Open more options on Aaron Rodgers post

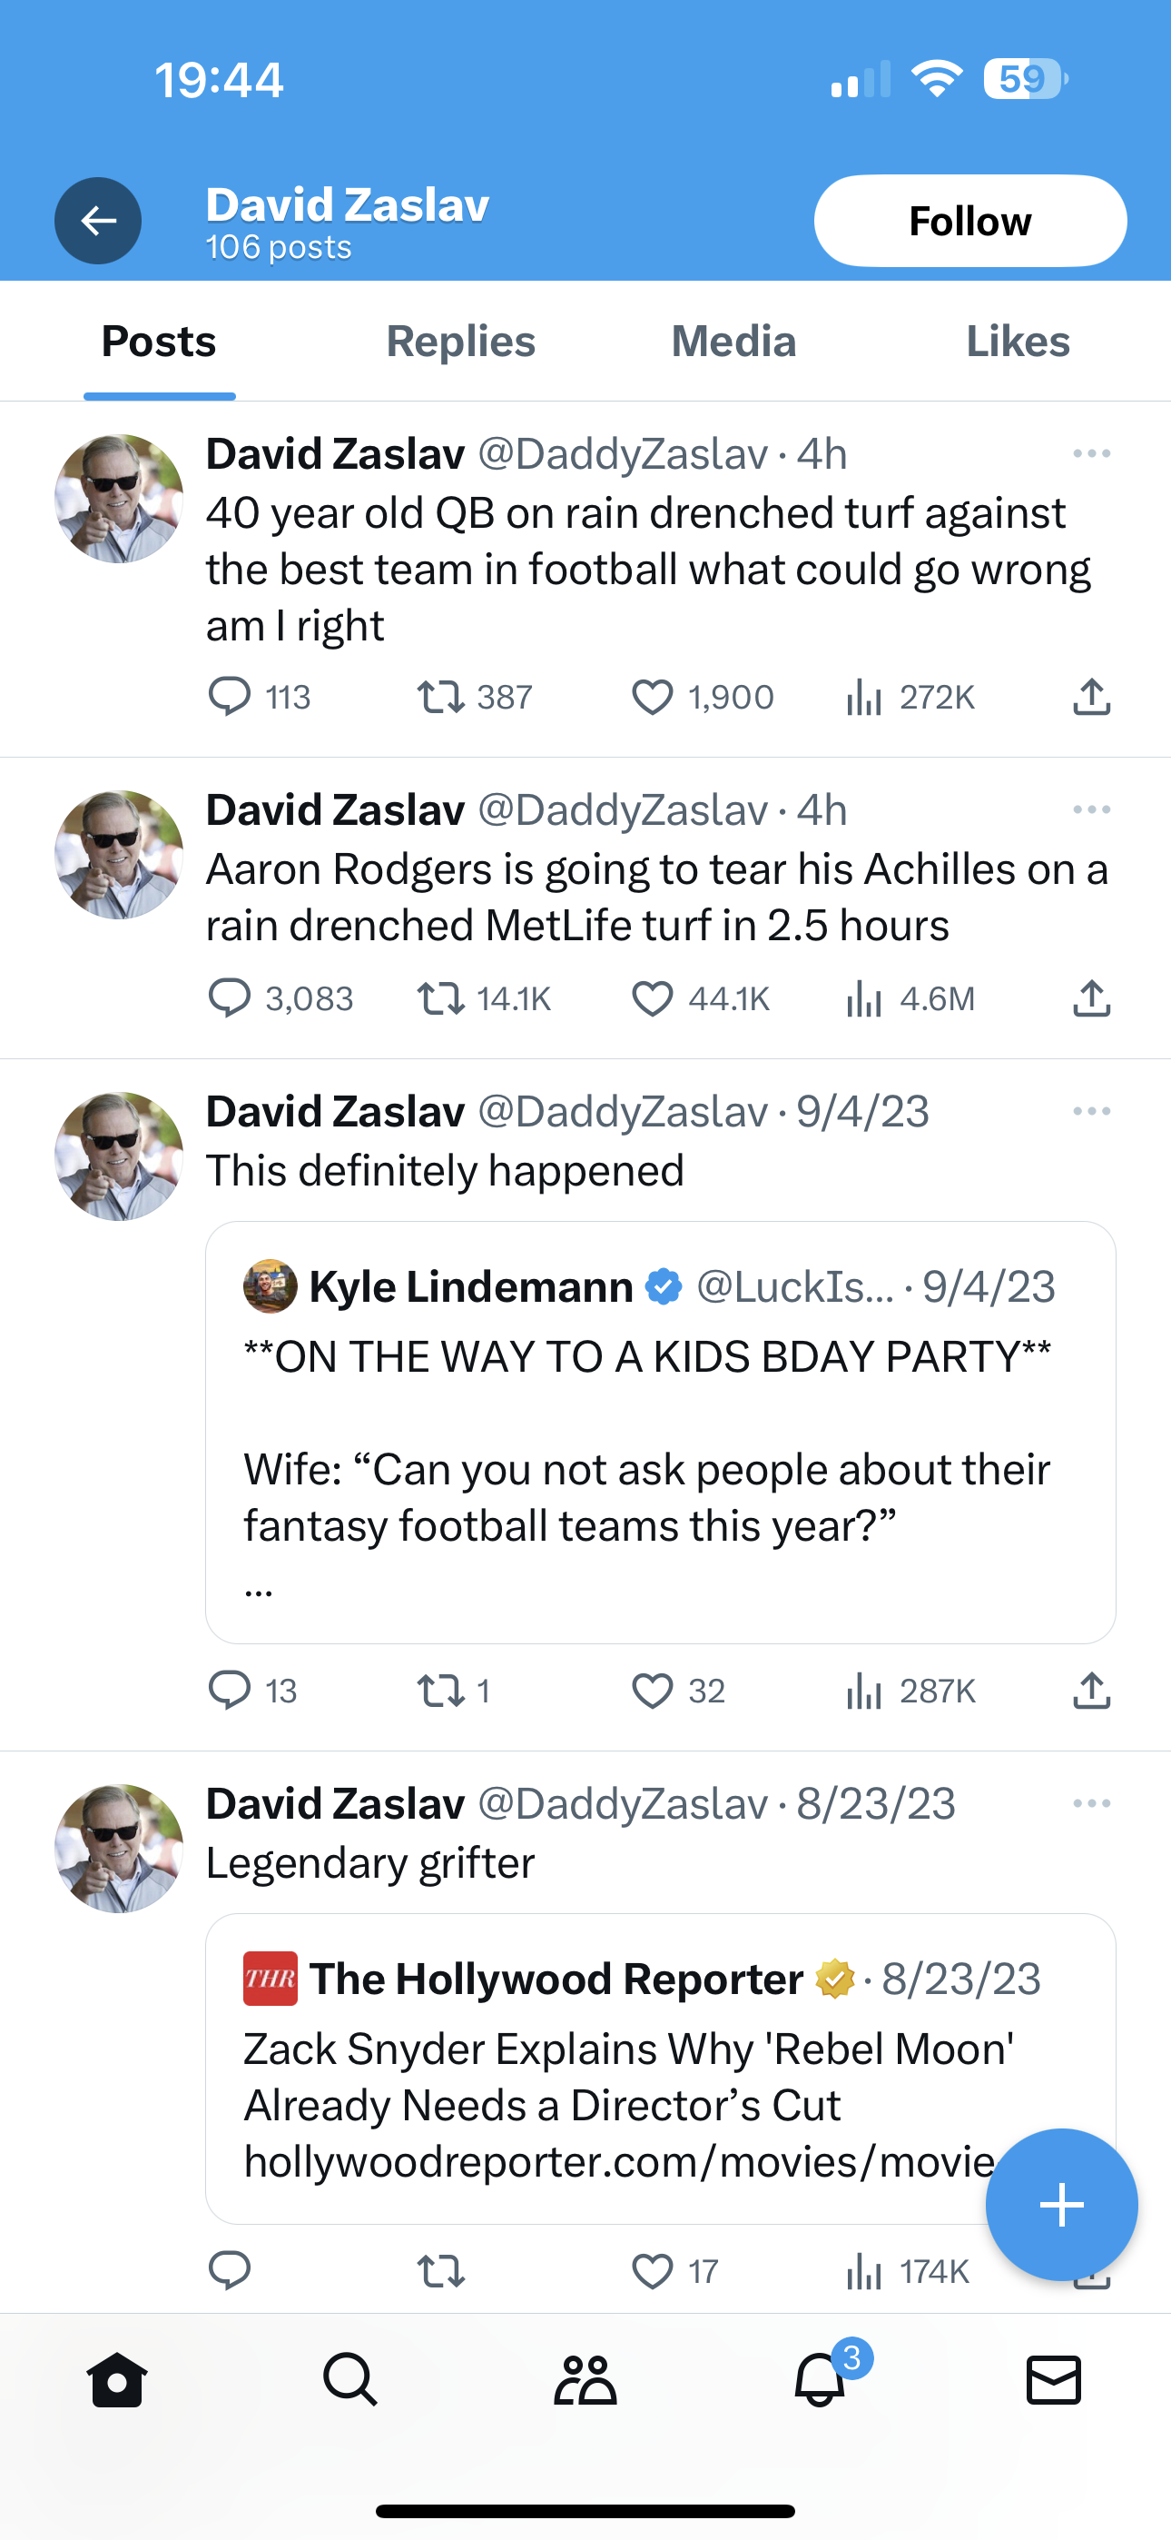[x=1091, y=809]
